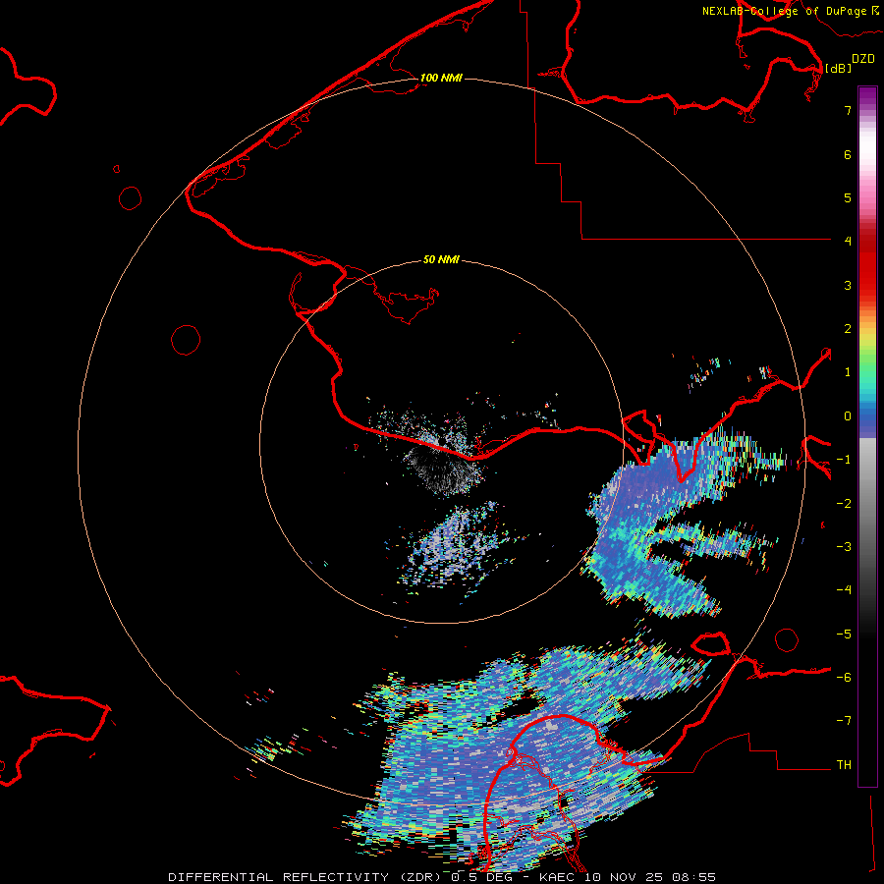884x884 pixels.
Task: Click the "-1" value on color scale
Action: (x=844, y=460)
